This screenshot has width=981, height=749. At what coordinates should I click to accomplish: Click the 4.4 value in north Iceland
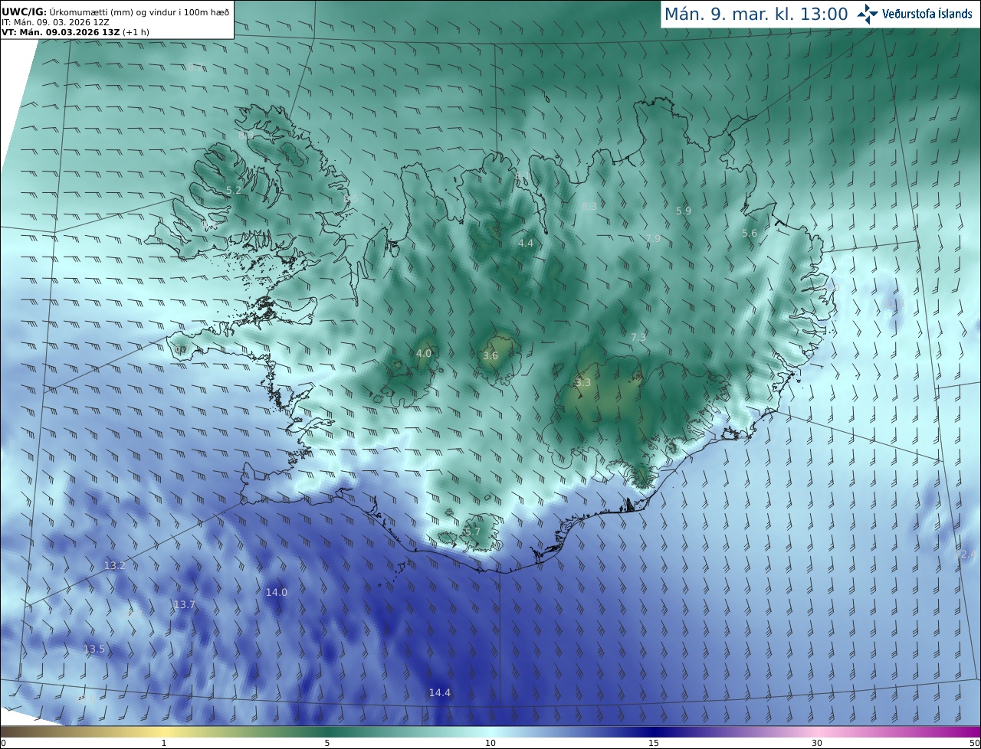click(x=526, y=243)
